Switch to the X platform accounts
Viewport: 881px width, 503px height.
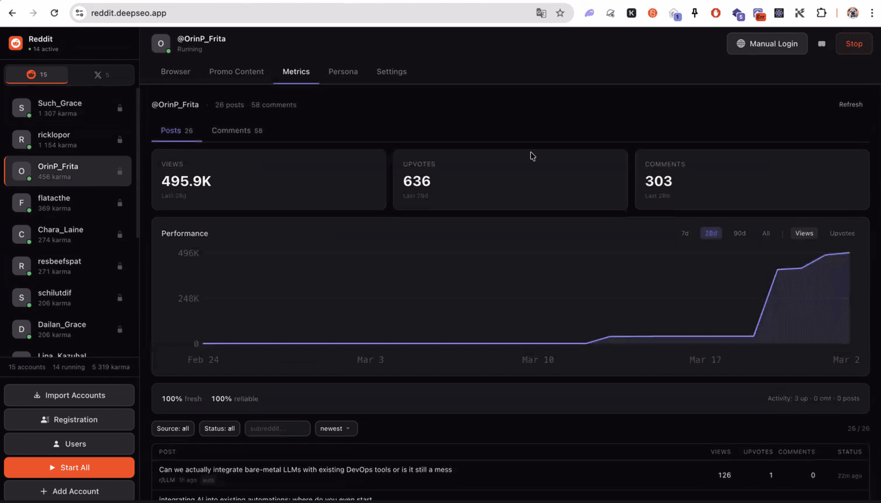(101, 74)
